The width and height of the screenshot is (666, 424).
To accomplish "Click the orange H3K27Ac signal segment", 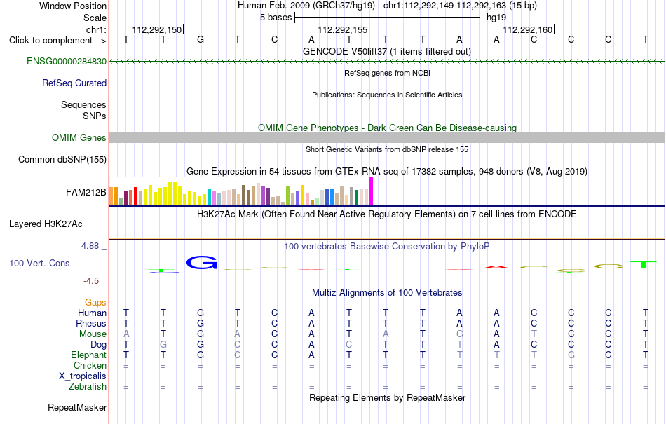I will click(147, 238).
